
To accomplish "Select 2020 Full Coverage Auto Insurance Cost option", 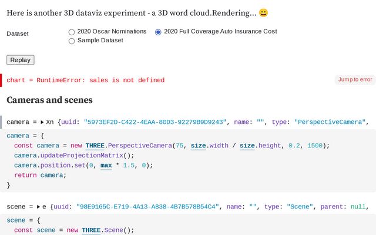I will tap(158, 32).
